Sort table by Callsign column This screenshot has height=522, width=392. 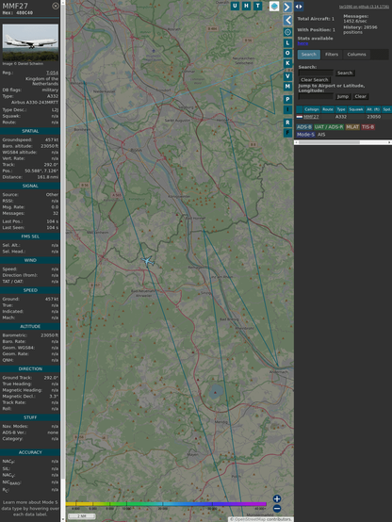click(x=312, y=109)
